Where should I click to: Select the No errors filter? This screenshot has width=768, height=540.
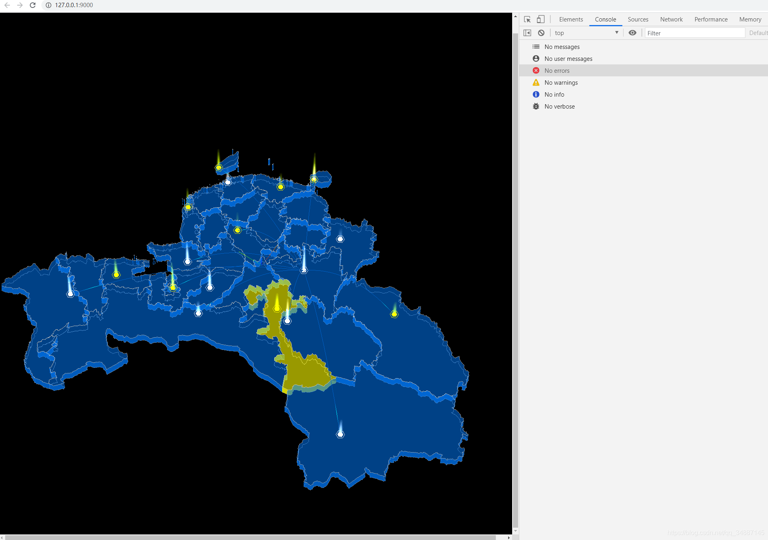click(557, 71)
